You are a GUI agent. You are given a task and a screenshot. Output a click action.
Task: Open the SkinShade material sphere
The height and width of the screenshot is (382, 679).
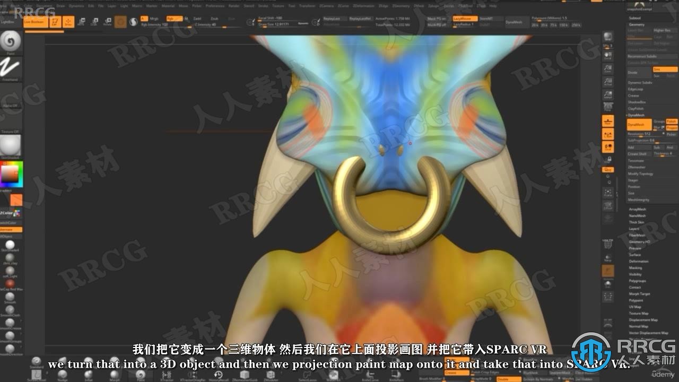(x=11, y=145)
